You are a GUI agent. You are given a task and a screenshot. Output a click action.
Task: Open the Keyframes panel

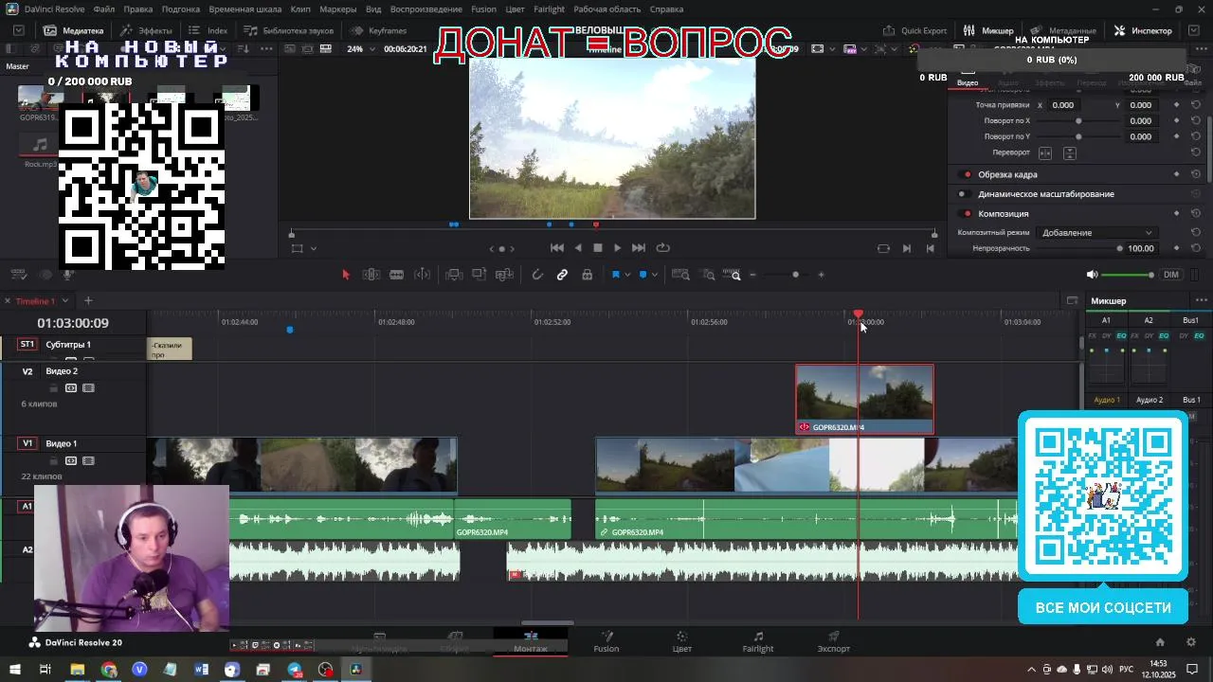click(378, 30)
